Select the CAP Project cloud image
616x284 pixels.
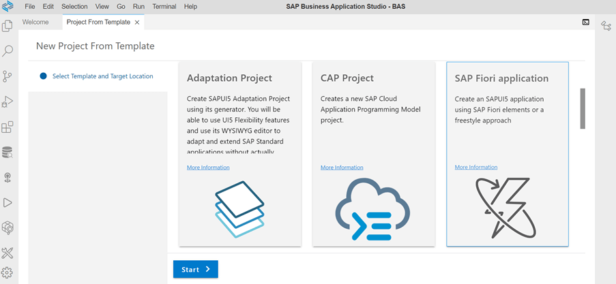(372, 210)
